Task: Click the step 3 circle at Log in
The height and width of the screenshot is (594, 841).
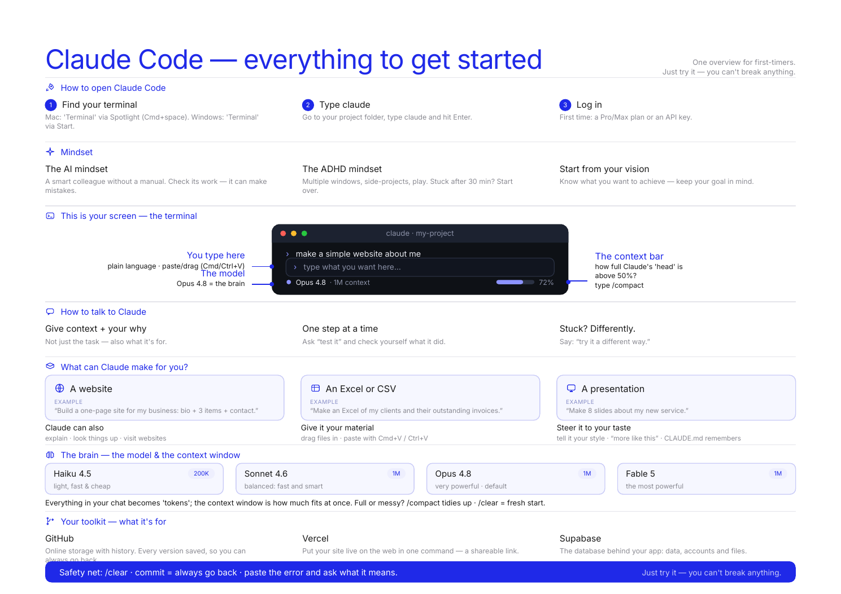Action: [x=565, y=105]
